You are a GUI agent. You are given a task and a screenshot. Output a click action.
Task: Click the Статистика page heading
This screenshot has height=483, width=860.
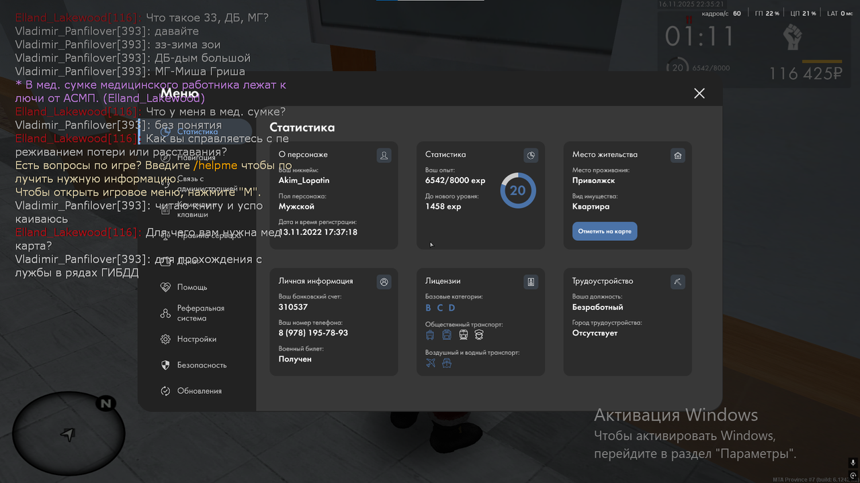tap(302, 127)
